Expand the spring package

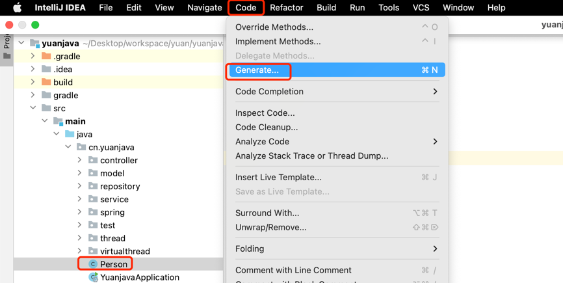coord(79,212)
